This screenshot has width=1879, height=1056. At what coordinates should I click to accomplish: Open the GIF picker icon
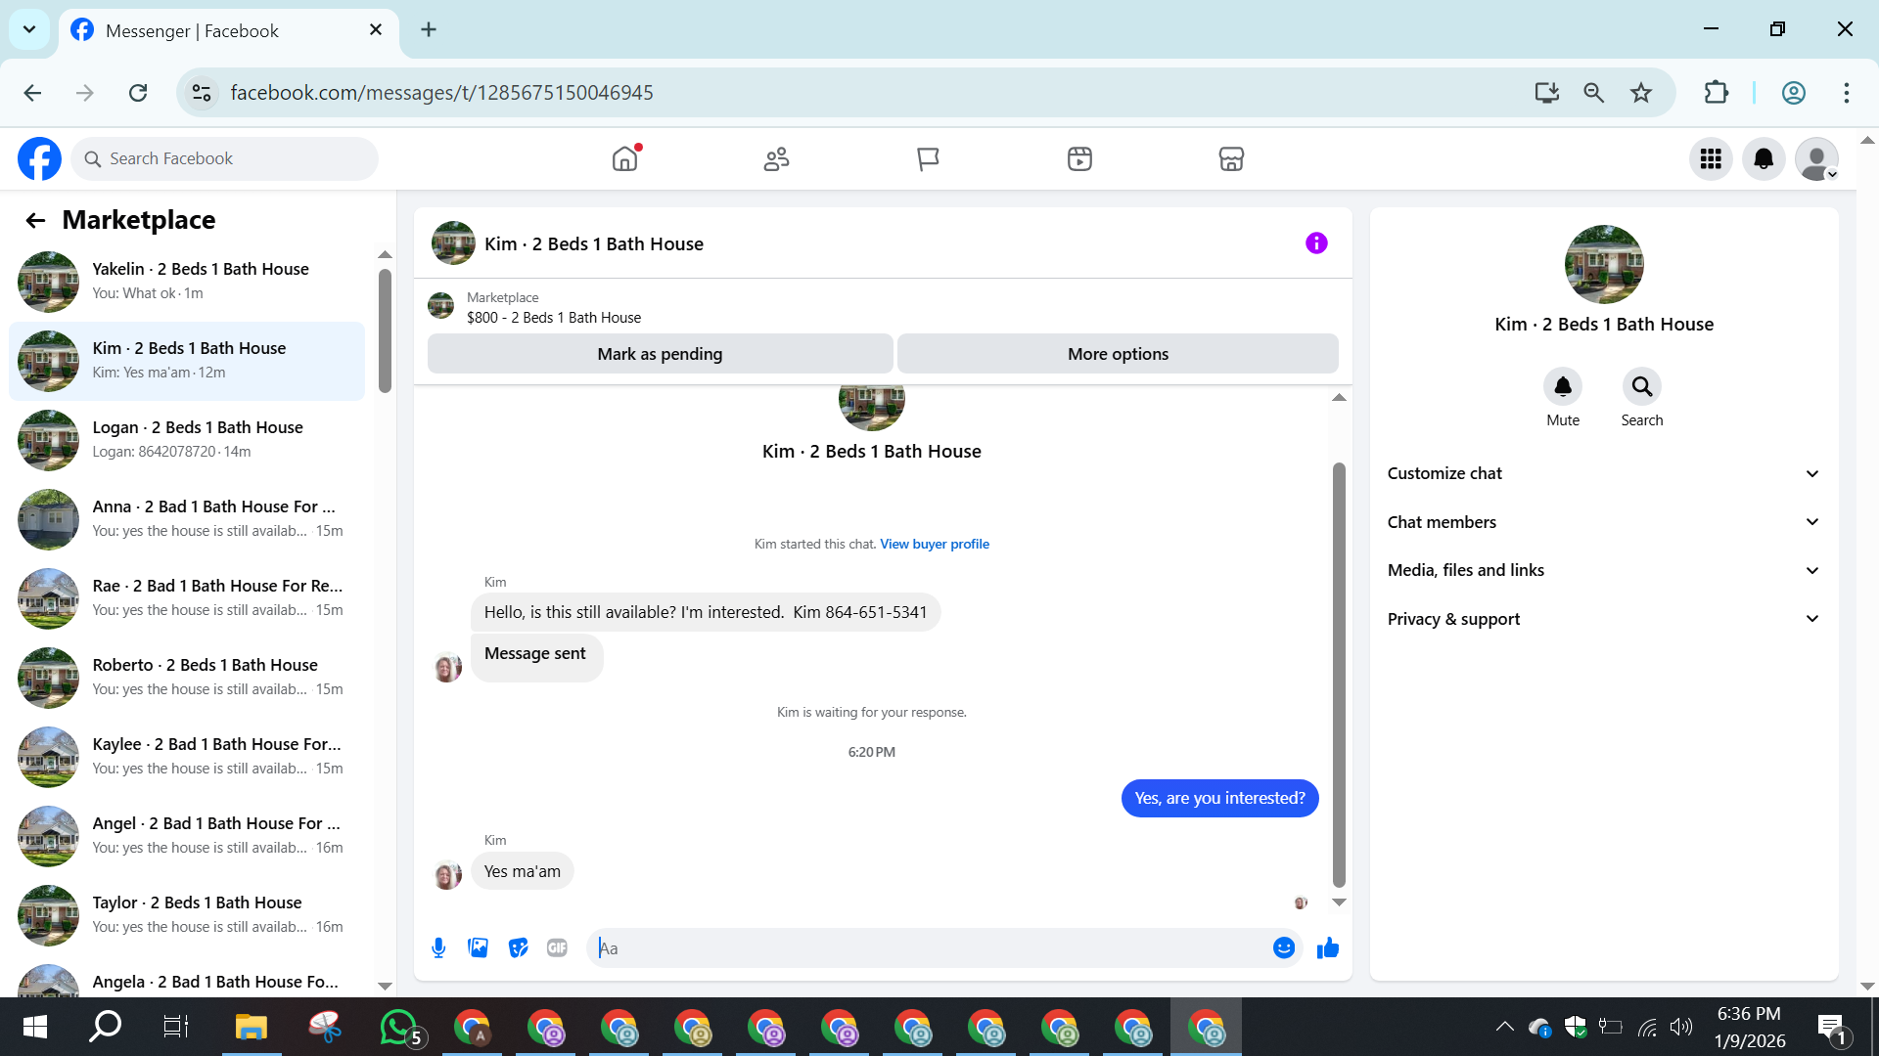coord(557,947)
